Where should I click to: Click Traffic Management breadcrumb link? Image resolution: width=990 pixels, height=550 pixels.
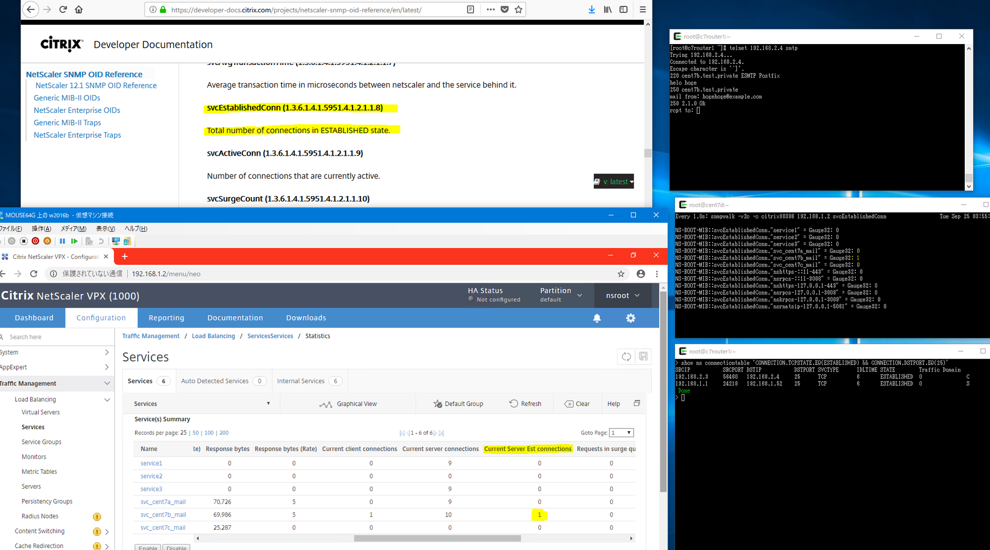[x=150, y=336]
